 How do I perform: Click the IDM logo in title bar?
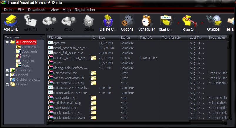coord(4,2)
